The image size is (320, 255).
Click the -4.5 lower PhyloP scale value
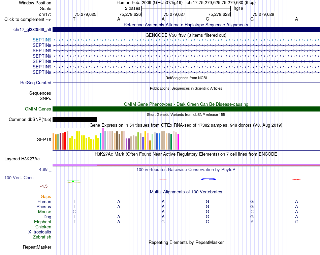44,186
